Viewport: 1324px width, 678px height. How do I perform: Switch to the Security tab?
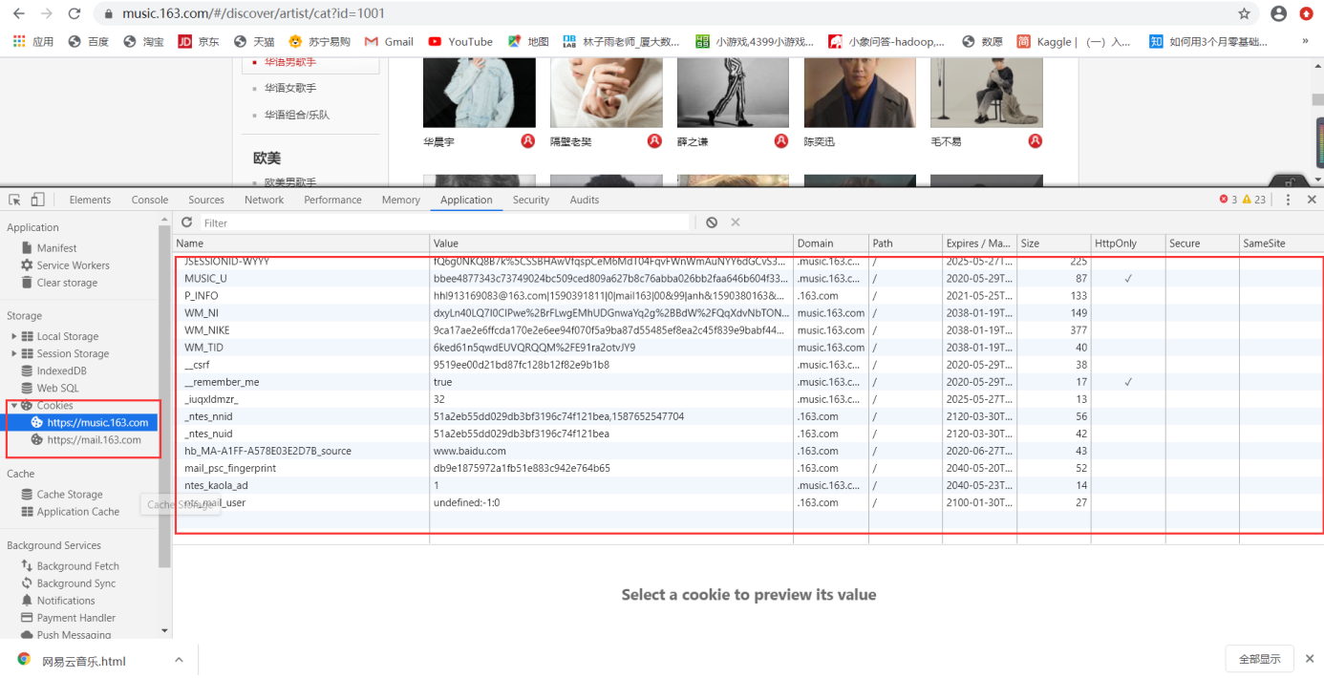[531, 200]
